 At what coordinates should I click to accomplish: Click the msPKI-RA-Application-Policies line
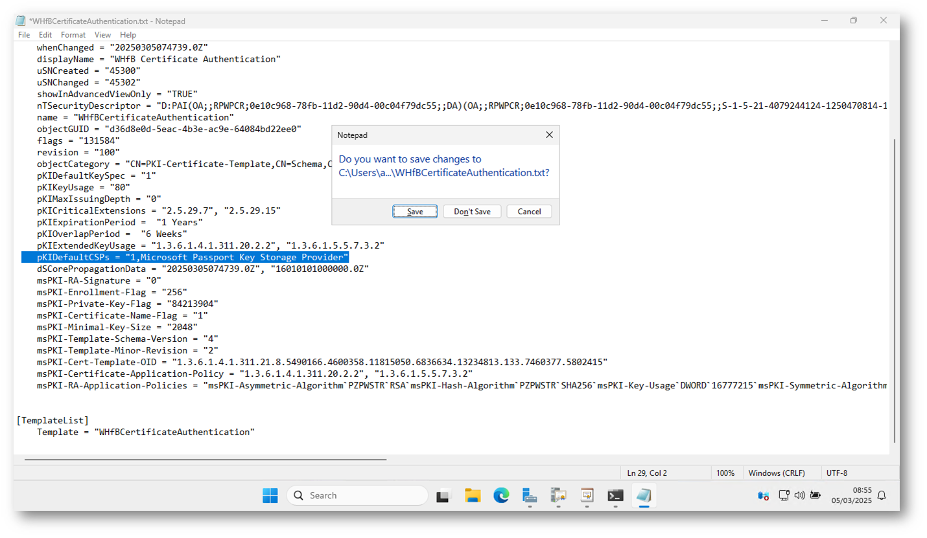[x=462, y=385]
